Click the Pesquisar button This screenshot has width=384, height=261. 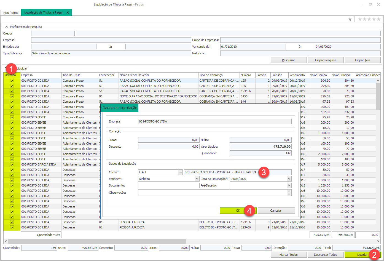(x=289, y=60)
